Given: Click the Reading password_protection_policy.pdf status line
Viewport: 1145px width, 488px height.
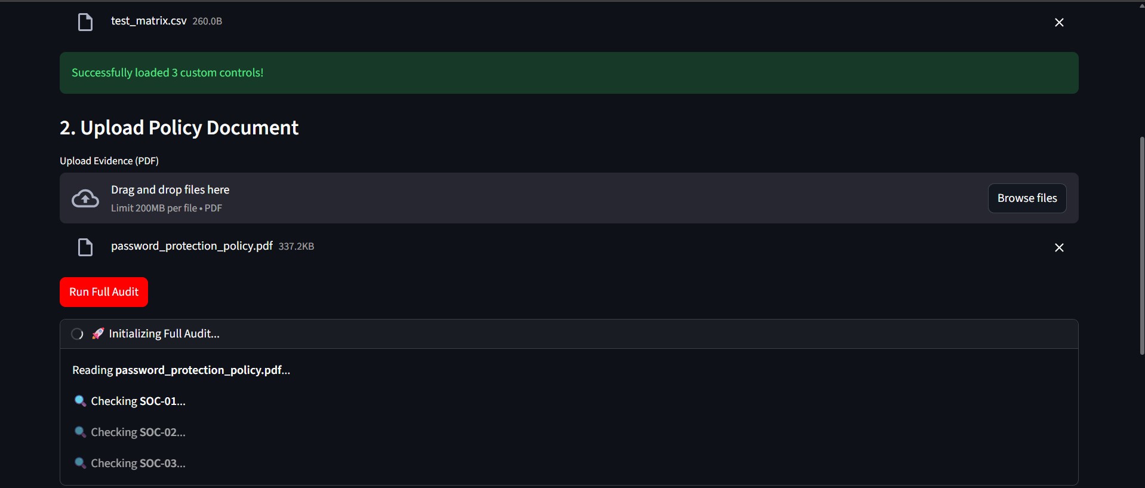Looking at the screenshot, I should [181, 370].
